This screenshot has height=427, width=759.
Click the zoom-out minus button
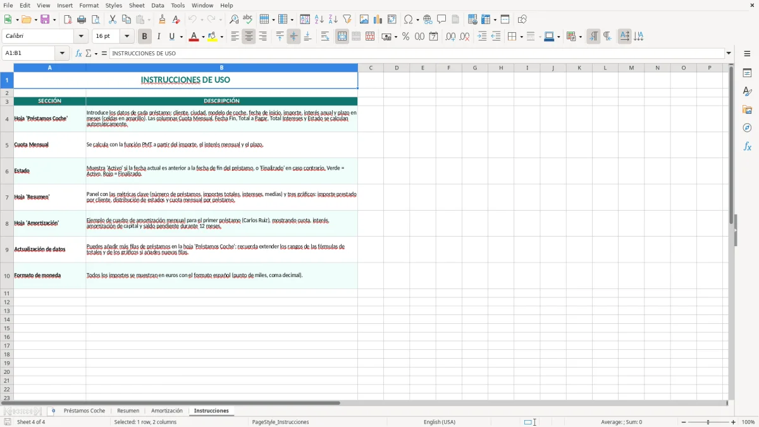684,422
